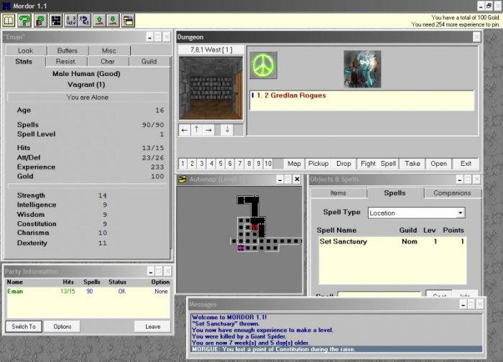
Task: Switch to the Buffers tab
Action: [x=68, y=51]
